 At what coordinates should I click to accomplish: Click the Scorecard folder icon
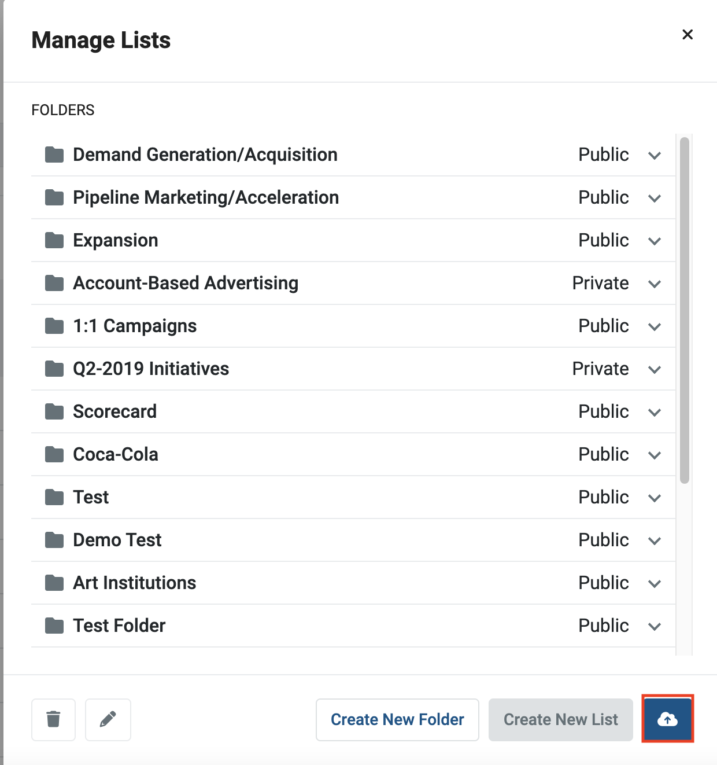tap(54, 411)
